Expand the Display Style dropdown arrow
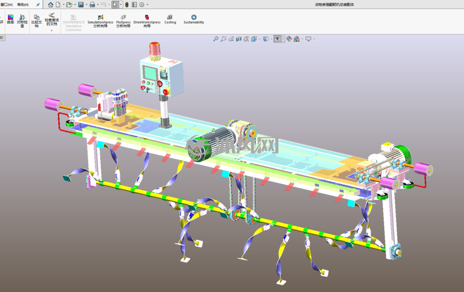 coord(271,39)
